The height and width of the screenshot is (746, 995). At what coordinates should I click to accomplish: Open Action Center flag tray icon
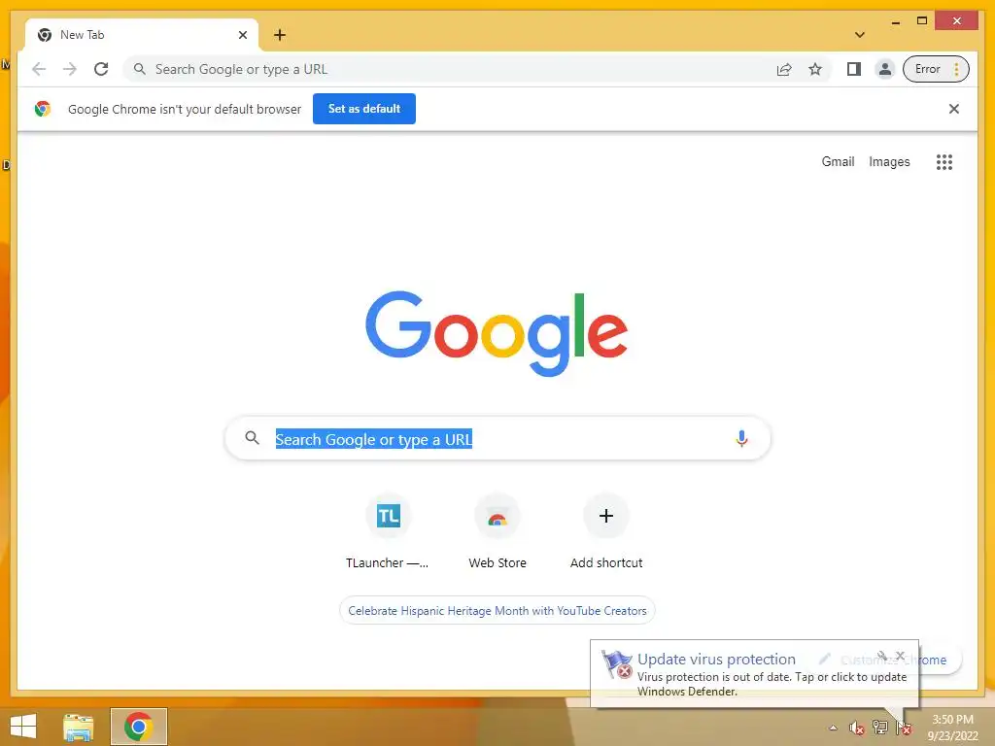pyautogui.click(x=904, y=729)
